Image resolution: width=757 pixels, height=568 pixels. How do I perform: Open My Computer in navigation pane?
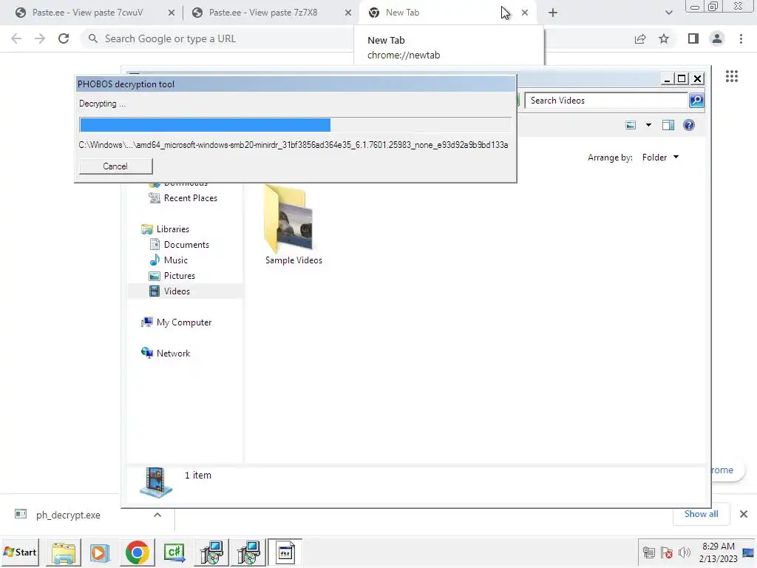(176, 322)
